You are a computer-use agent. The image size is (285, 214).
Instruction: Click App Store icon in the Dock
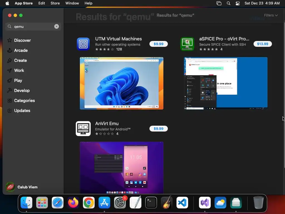pos(104,203)
